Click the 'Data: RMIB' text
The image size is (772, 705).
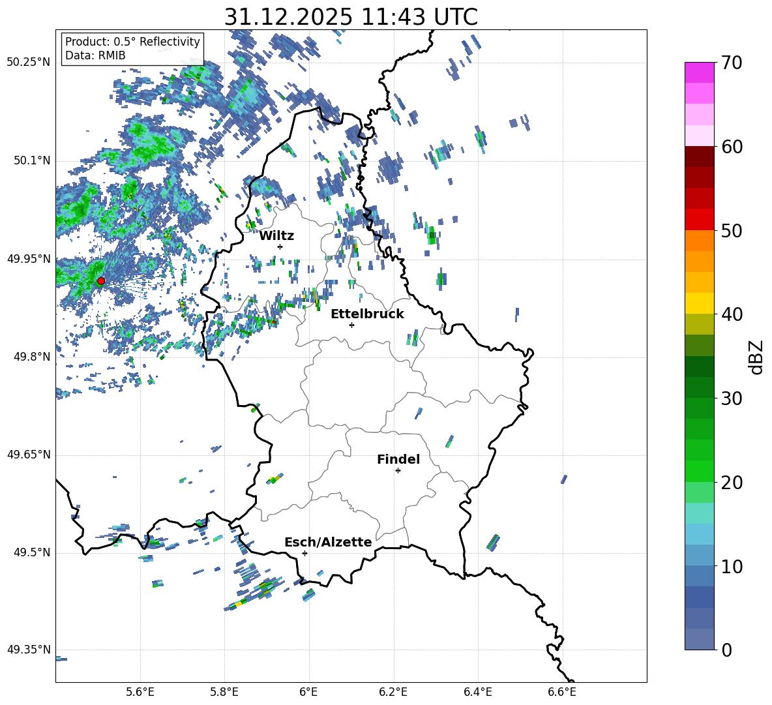point(95,55)
